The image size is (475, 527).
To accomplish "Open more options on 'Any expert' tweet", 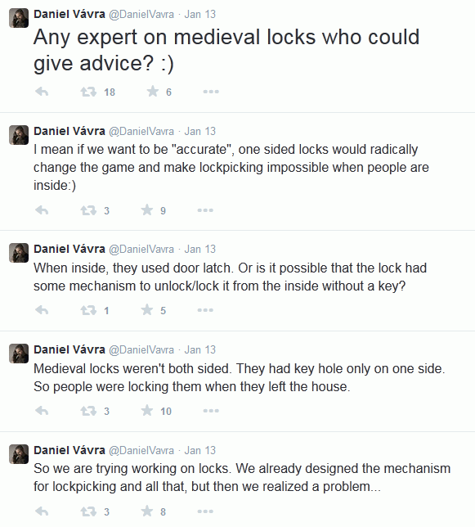I will (x=211, y=92).
